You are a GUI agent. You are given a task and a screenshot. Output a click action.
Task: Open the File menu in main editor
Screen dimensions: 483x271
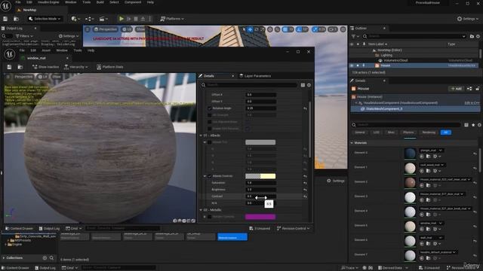point(18,2)
